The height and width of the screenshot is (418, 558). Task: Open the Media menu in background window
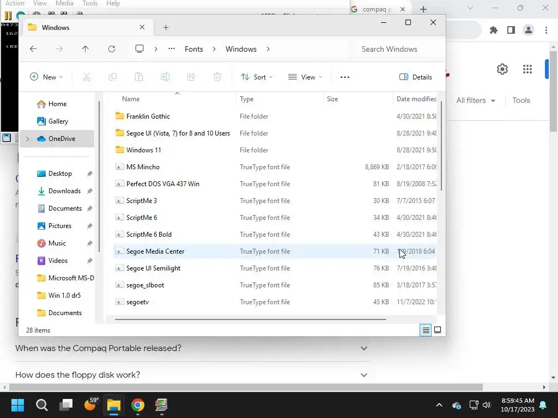coord(64,3)
